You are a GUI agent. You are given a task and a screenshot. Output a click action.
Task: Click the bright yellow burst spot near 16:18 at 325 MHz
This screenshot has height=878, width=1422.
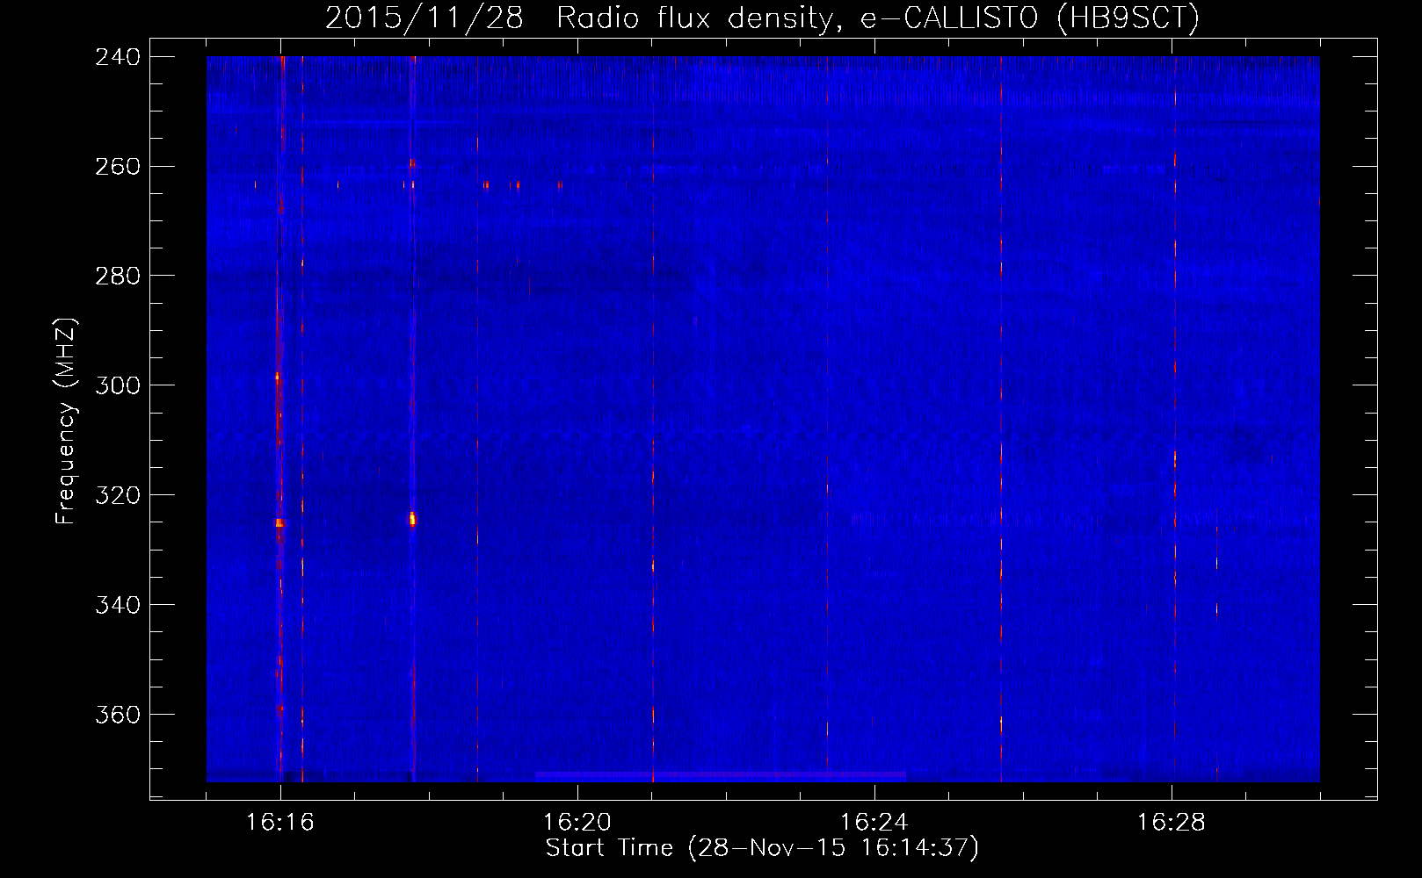pyautogui.click(x=412, y=519)
